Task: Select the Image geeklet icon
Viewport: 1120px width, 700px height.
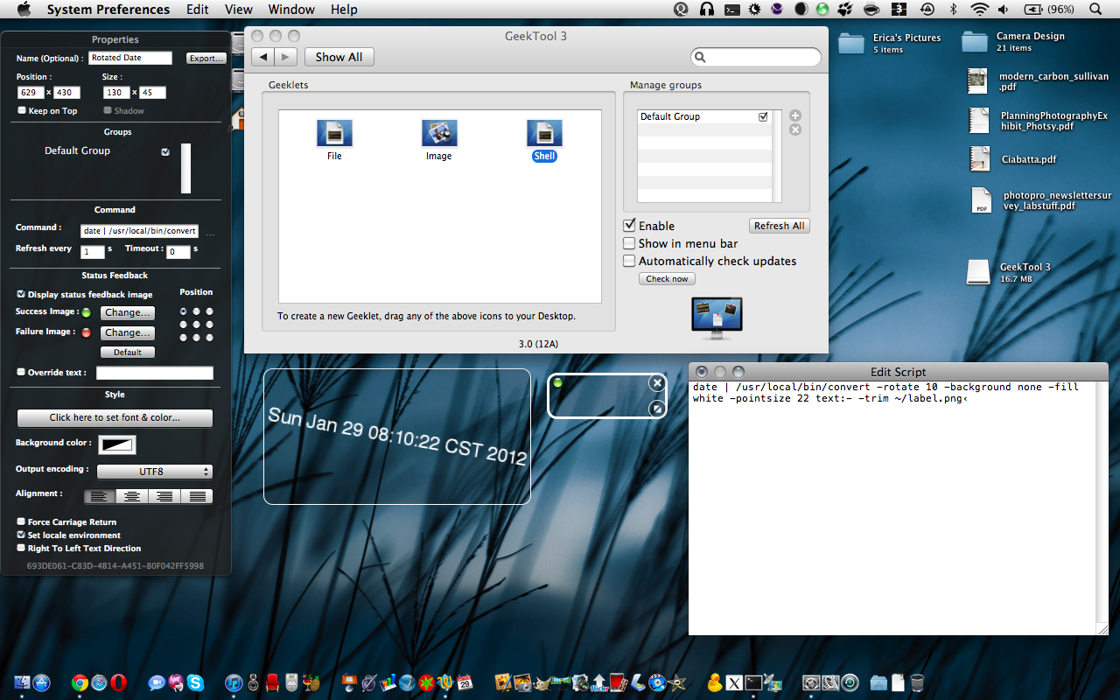Action: pyautogui.click(x=439, y=134)
